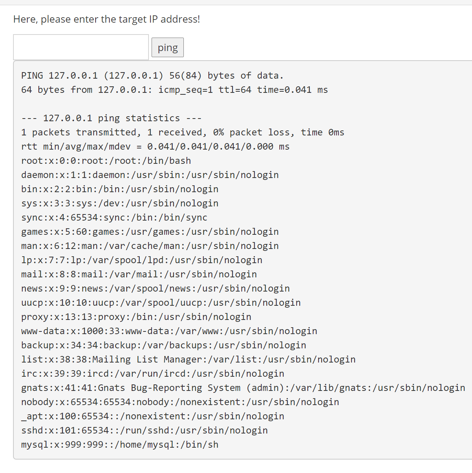
Task: Click the www-data:x:1000:33 entry line
Action: pos(169,331)
